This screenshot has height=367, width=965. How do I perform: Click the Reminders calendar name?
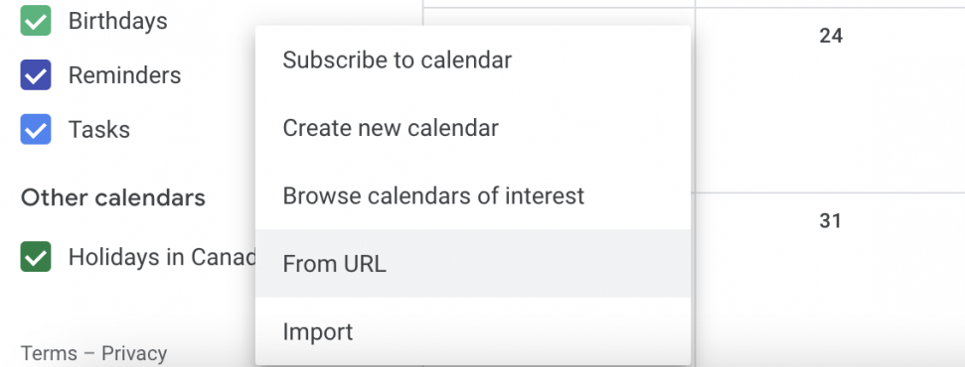click(x=125, y=75)
